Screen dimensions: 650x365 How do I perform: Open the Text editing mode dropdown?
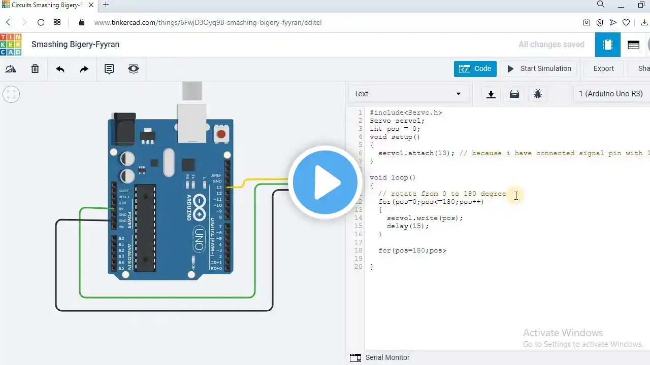[408, 94]
